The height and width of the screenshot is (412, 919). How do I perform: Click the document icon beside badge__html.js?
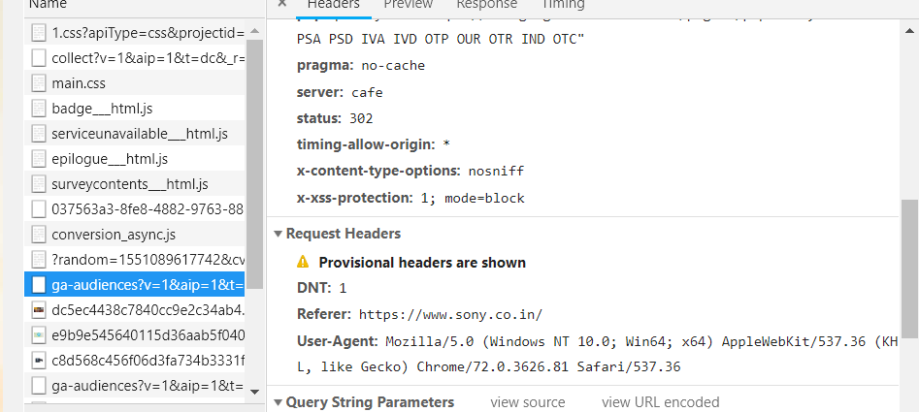(x=39, y=109)
